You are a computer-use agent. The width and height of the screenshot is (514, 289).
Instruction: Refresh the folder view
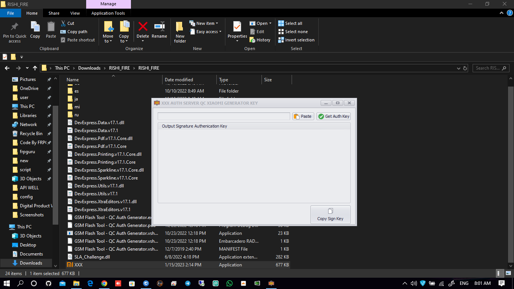point(465,68)
